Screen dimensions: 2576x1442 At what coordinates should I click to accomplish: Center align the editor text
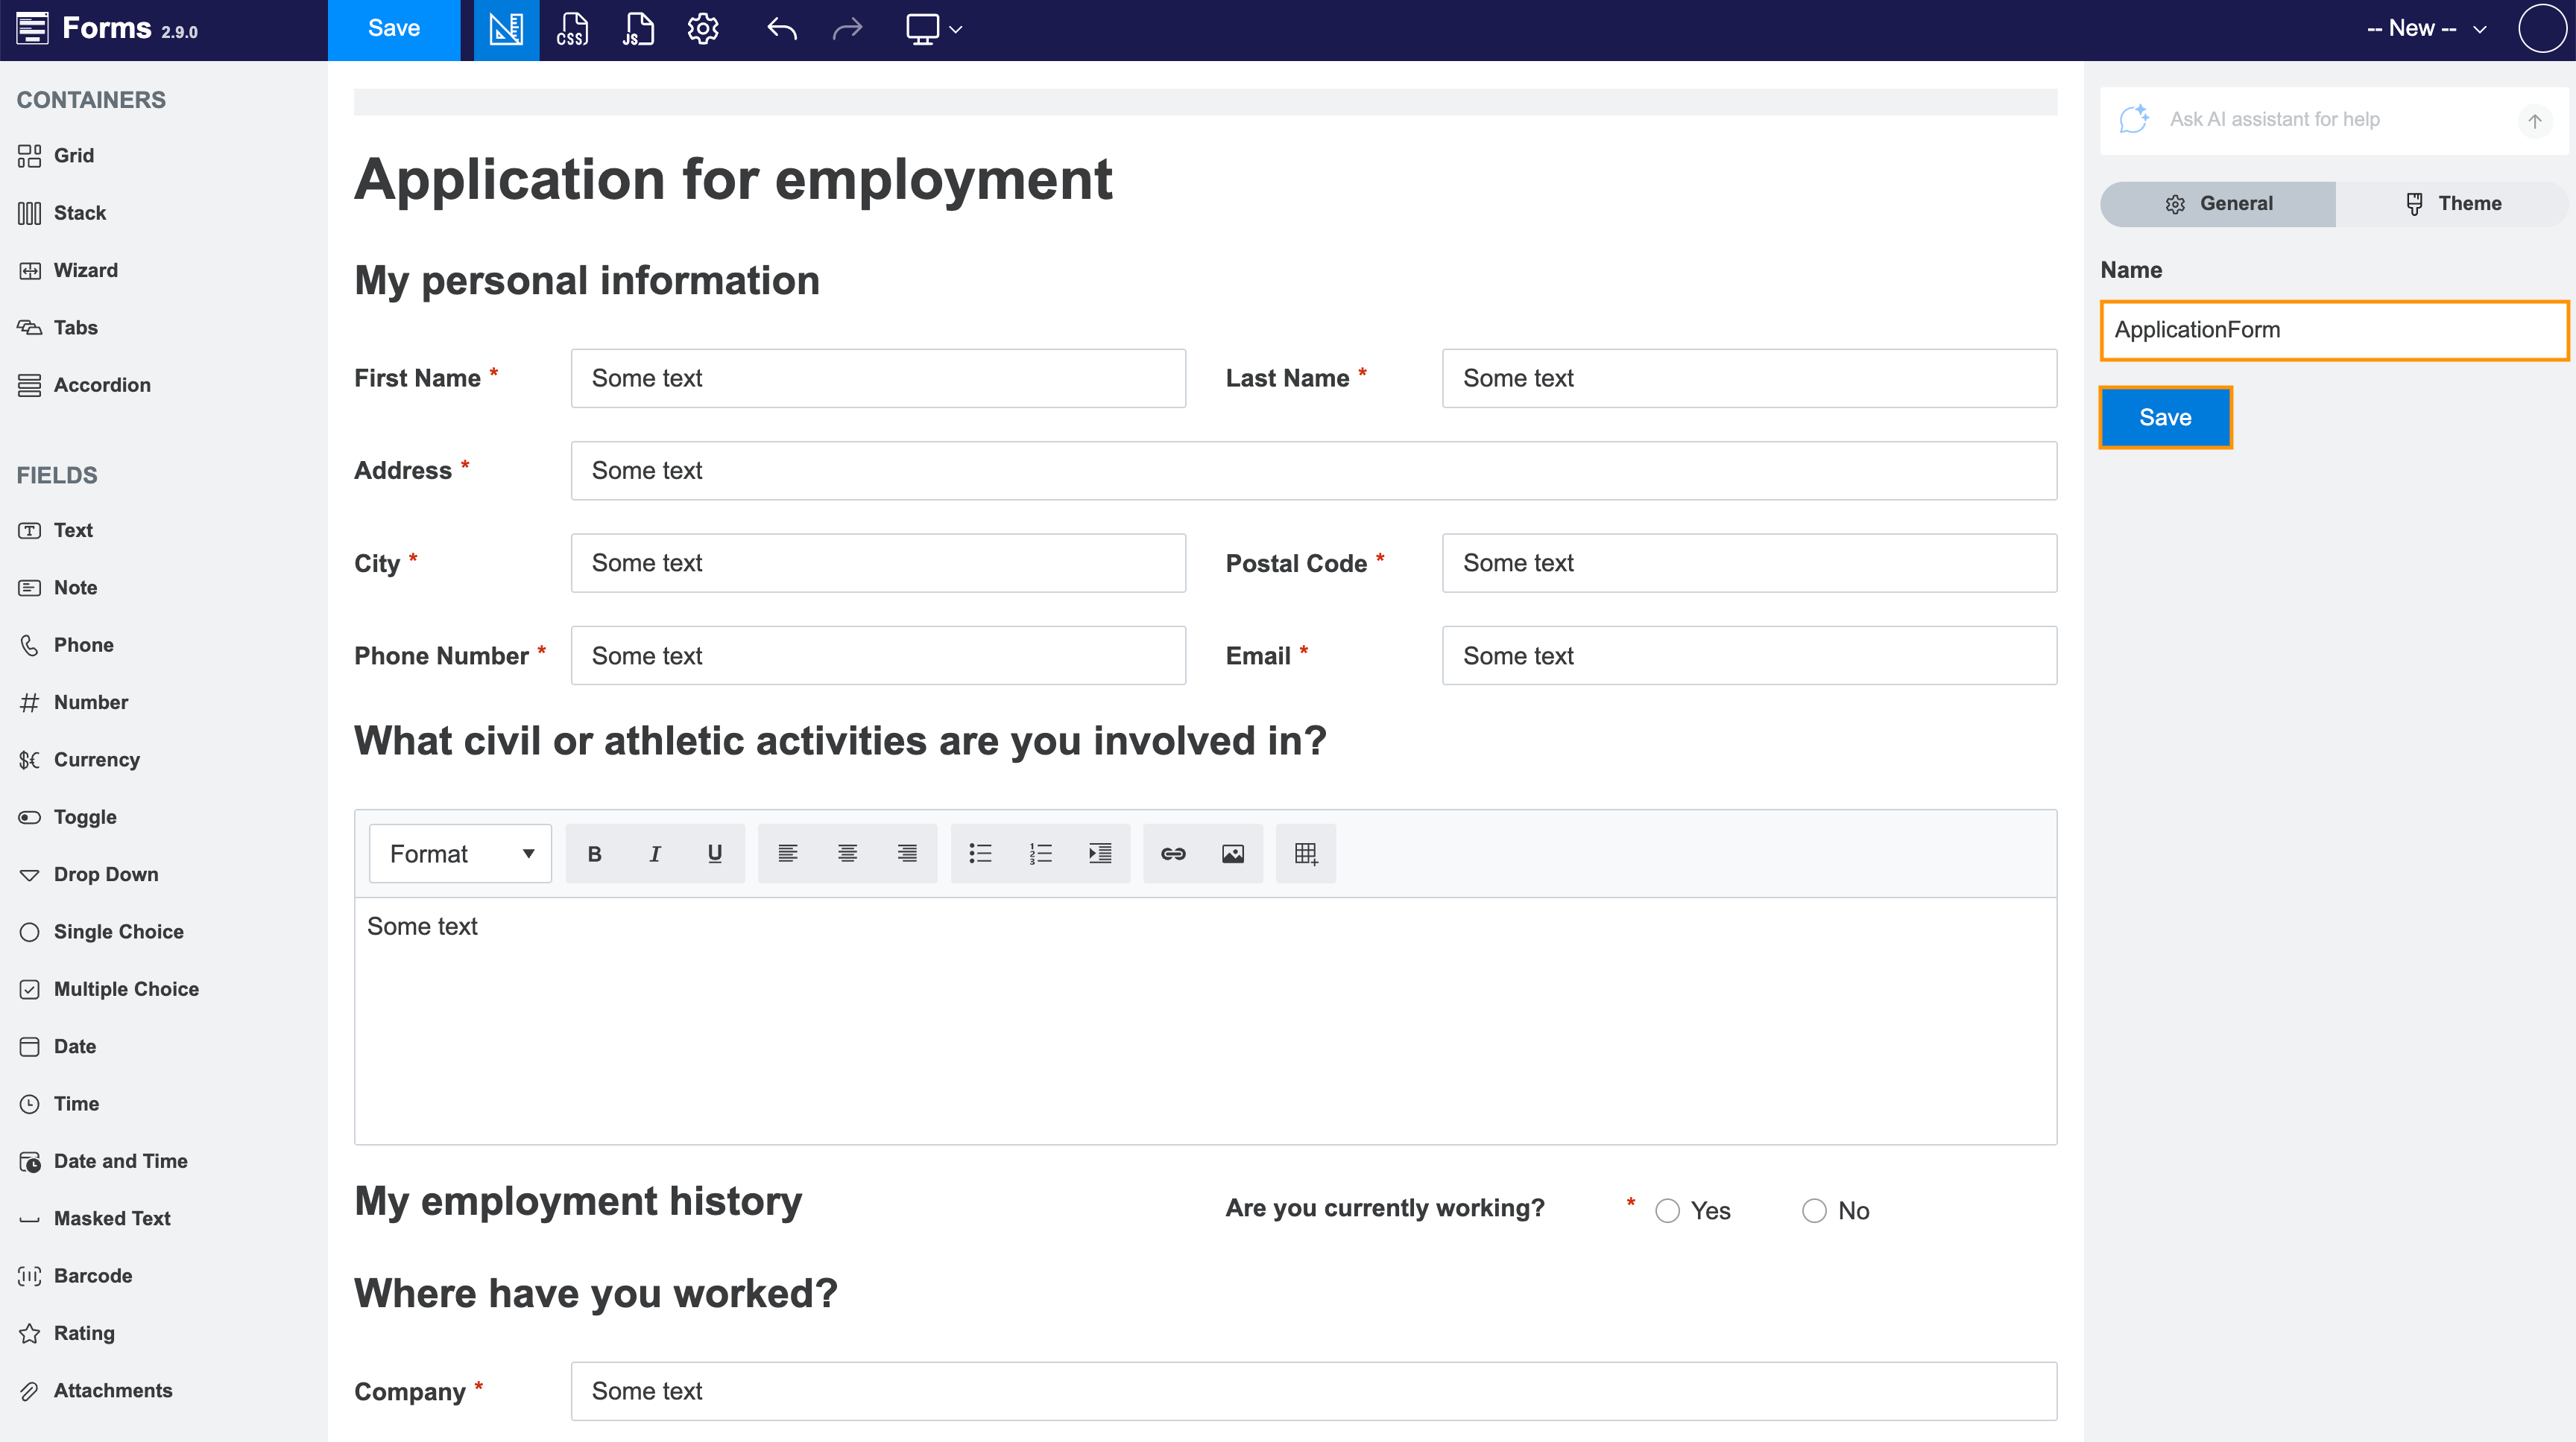[x=847, y=854]
